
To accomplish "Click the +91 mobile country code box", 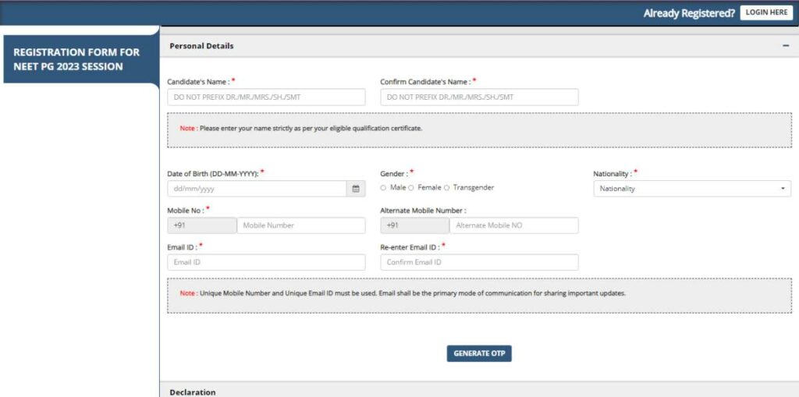I will tap(201, 225).
